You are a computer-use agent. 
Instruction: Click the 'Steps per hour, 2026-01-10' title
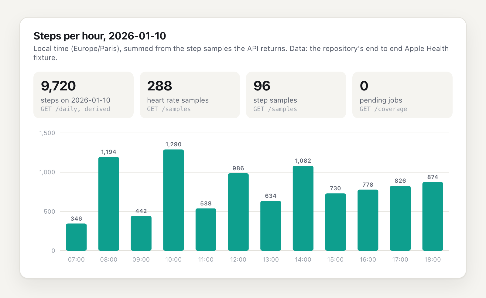coord(100,36)
